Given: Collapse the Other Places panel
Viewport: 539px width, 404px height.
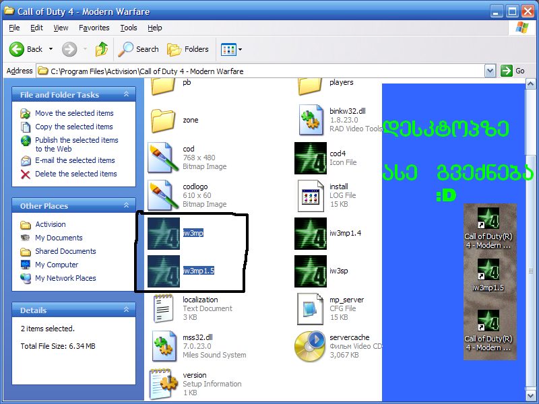Looking at the screenshot, I should click(x=126, y=205).
